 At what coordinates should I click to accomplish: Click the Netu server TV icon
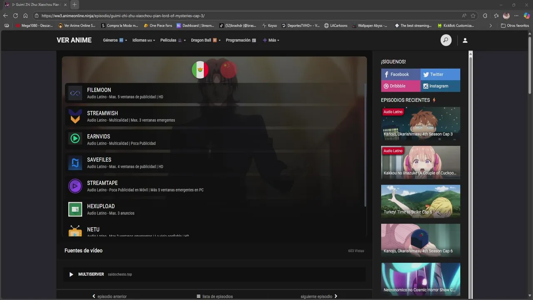pyautogui.click(x=75, y=231)
